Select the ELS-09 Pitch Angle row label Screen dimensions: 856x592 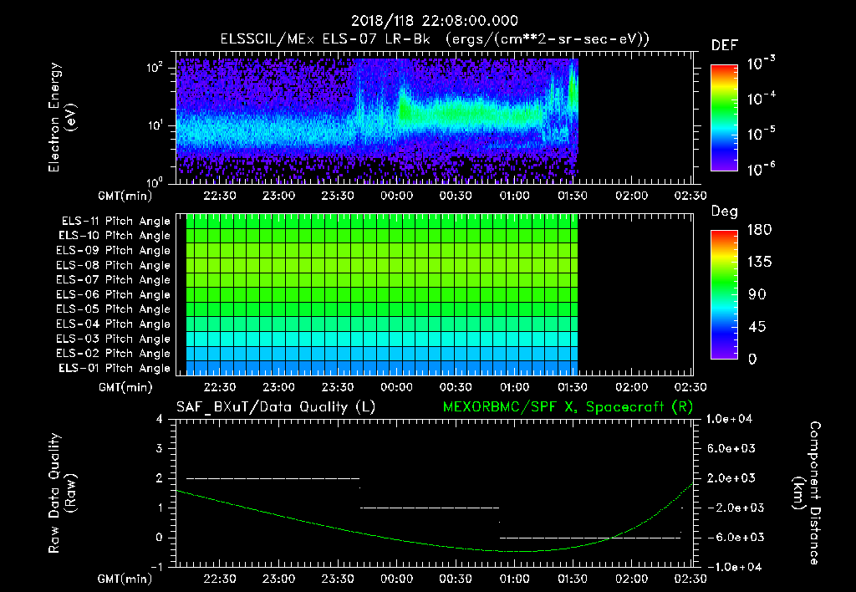coord(114,251)
